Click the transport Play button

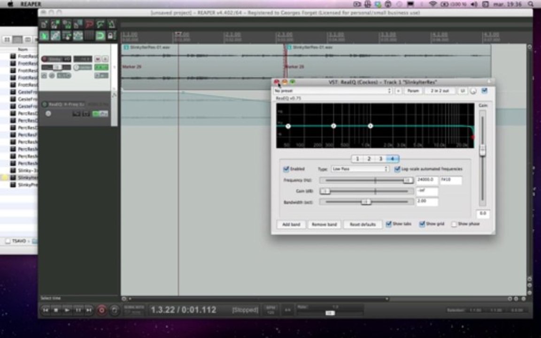(67, 310)
